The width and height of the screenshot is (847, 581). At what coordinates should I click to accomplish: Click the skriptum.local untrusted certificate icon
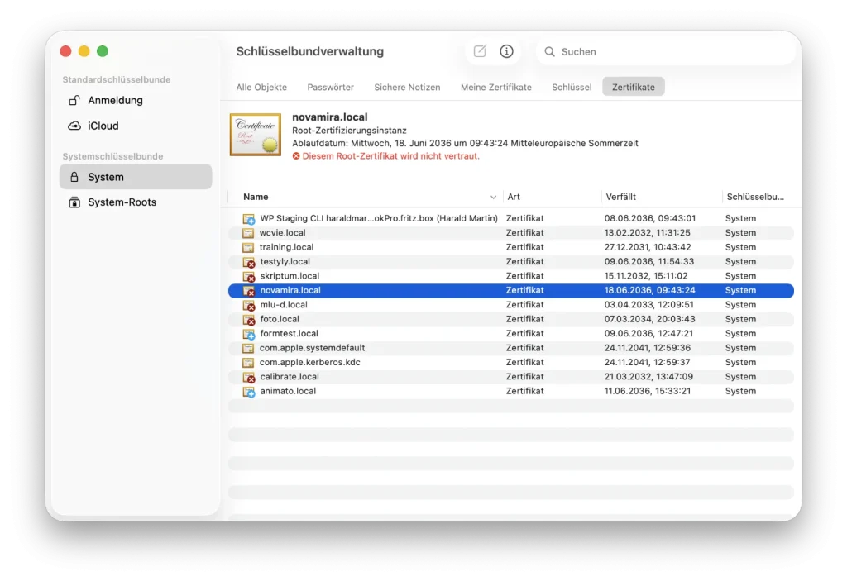point(248,277)
